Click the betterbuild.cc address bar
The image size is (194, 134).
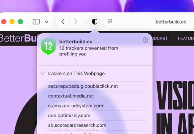[149, 22]
